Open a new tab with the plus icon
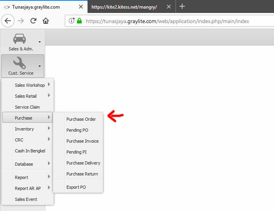 point(182,7)
